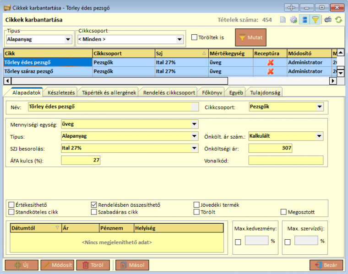This screenshot has width=348, height=274.
Task: Open the Cikkcsoport filter dropdown showing Minden
Action: click(x=179, y=39)
